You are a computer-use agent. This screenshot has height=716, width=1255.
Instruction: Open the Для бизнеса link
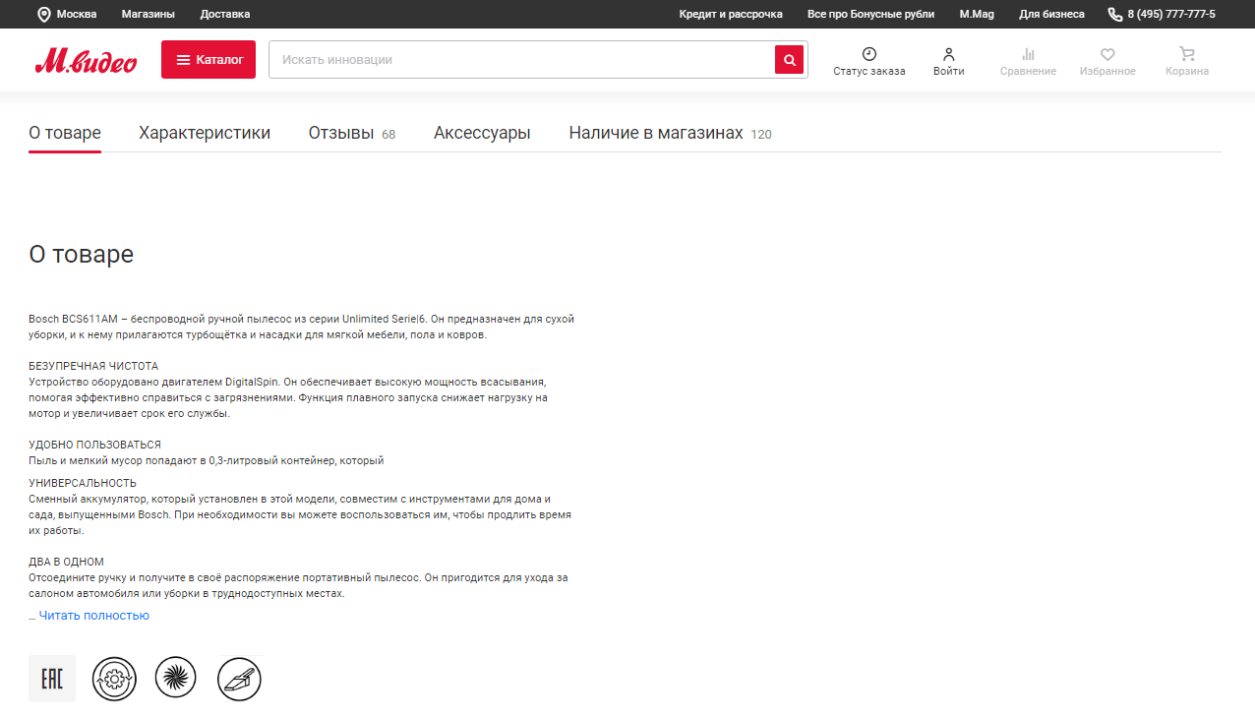tap(1052, 14)
